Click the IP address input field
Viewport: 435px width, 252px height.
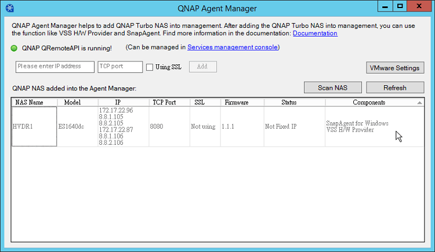coord(55,67)
